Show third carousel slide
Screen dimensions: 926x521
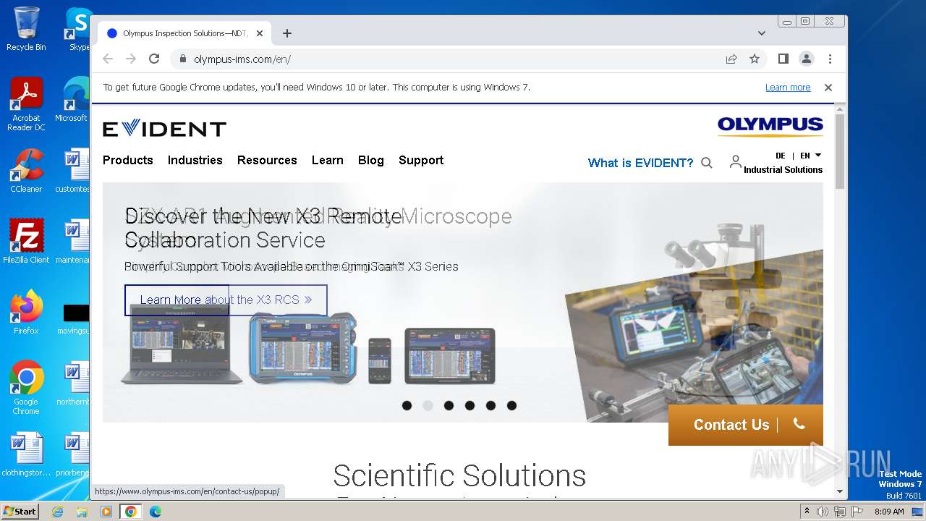449,406
